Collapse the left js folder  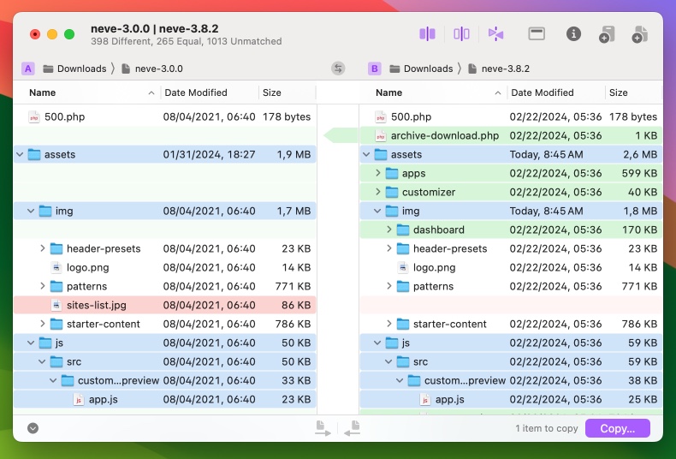coord(31,343)
